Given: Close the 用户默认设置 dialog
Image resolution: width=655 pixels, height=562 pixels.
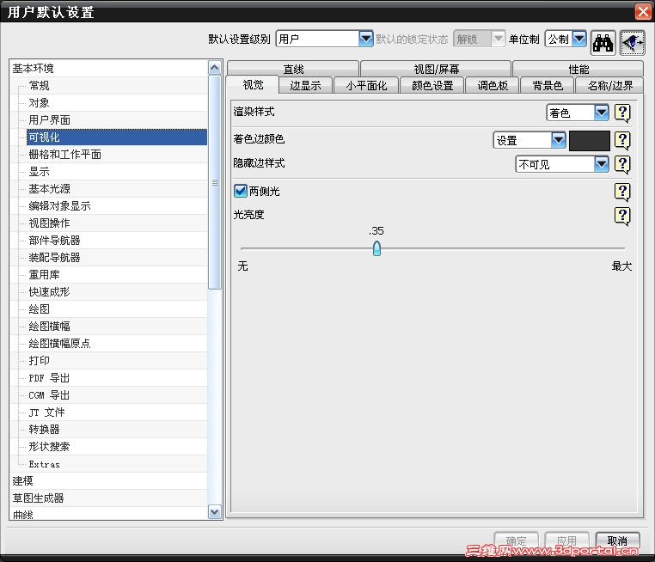Looking at the screenshot, I should (643, 11).
